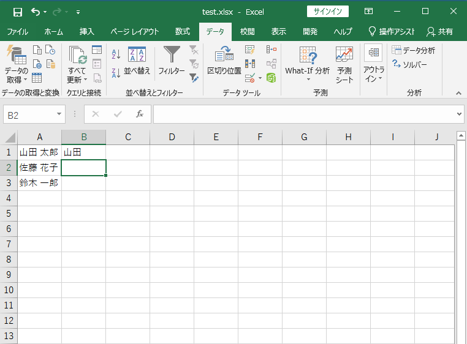Select cell containing 佐藤 花子
This screenshot has width=467, height=344.
[x=39, y=168]
